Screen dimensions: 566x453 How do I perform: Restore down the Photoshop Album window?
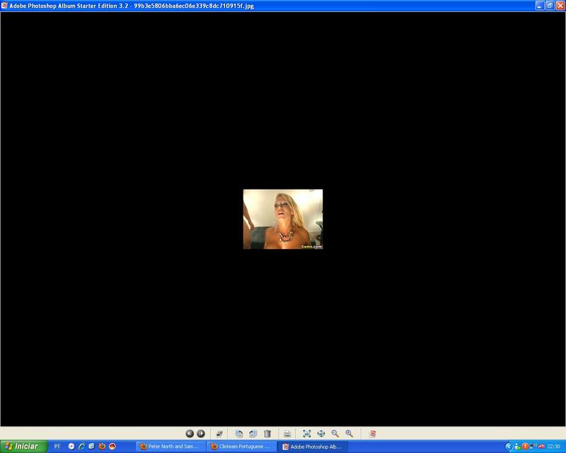tap(550, 6)
